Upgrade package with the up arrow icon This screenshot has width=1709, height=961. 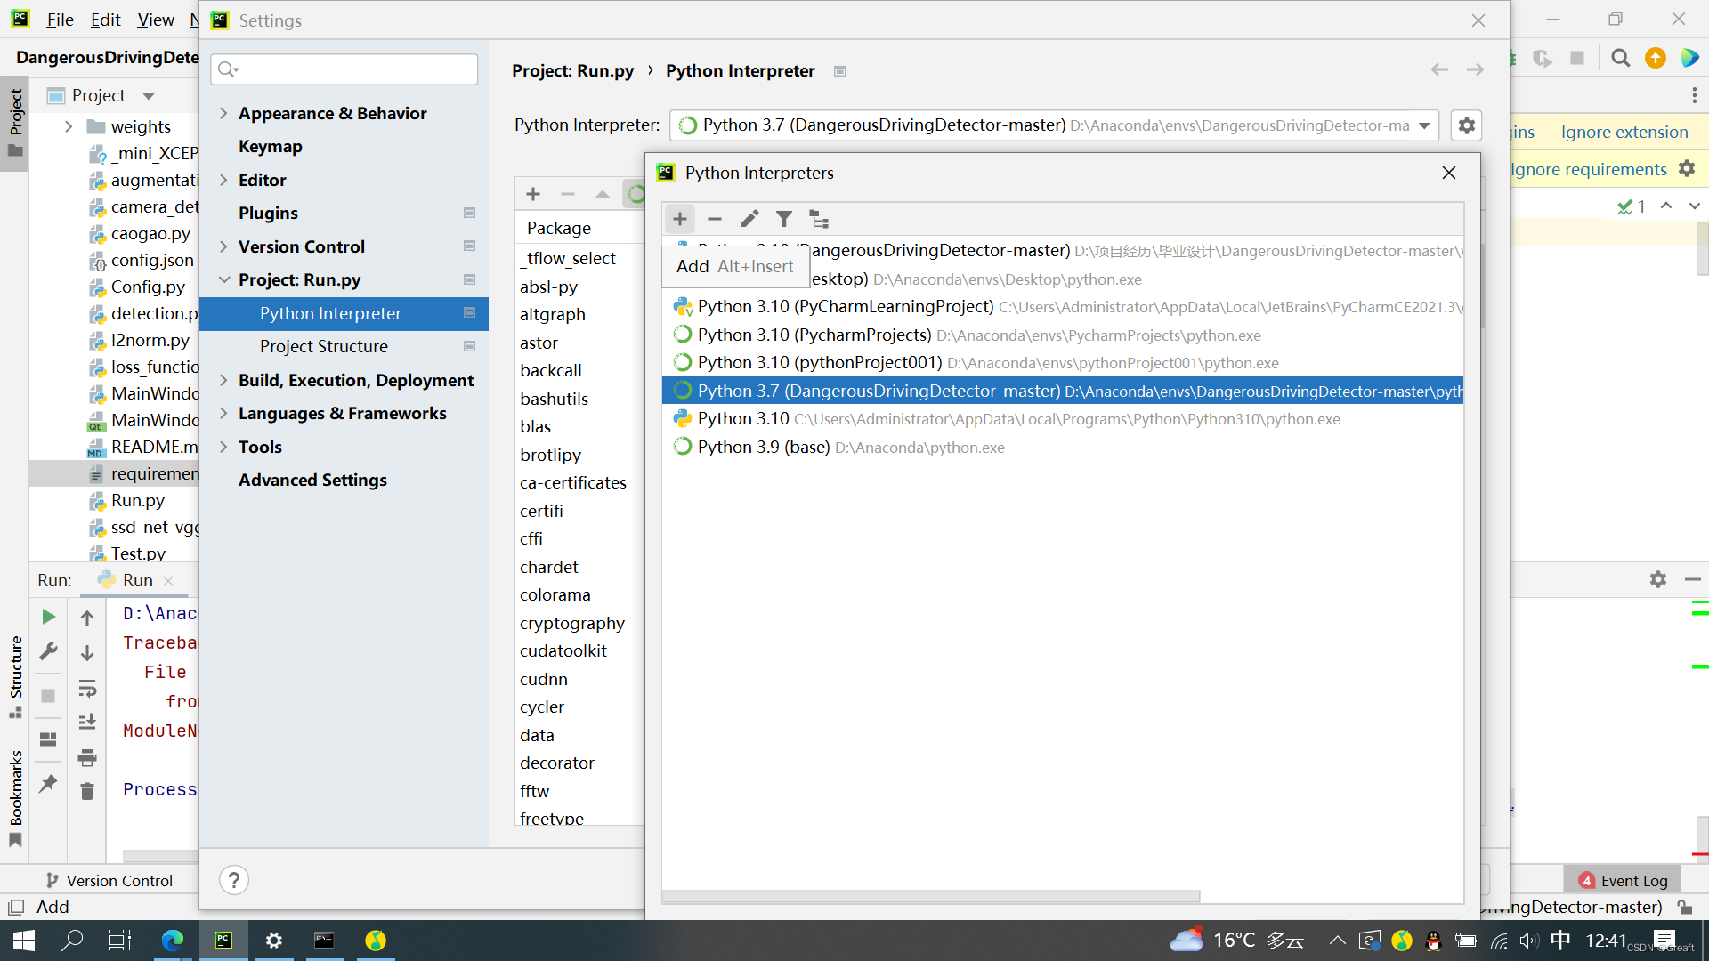click(x=603, y=194)
